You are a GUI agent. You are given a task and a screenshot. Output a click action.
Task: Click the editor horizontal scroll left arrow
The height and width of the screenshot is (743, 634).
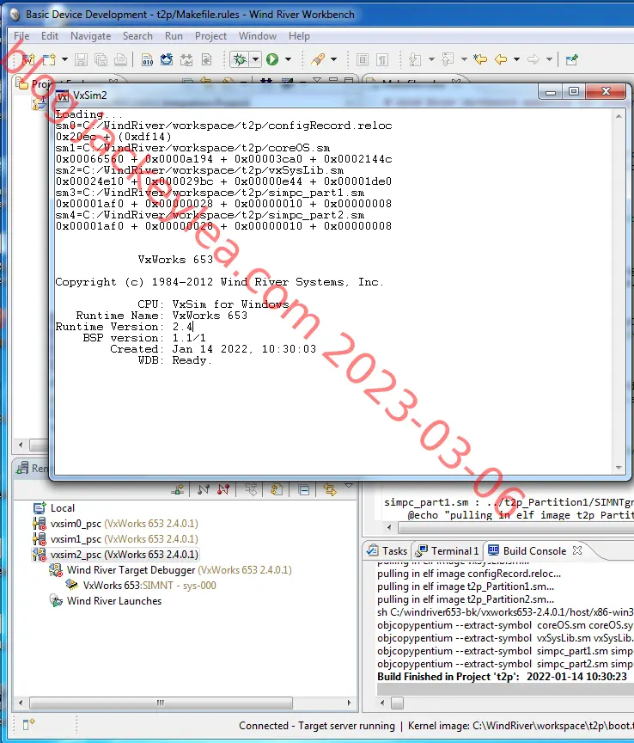click(x=389, y=527)
